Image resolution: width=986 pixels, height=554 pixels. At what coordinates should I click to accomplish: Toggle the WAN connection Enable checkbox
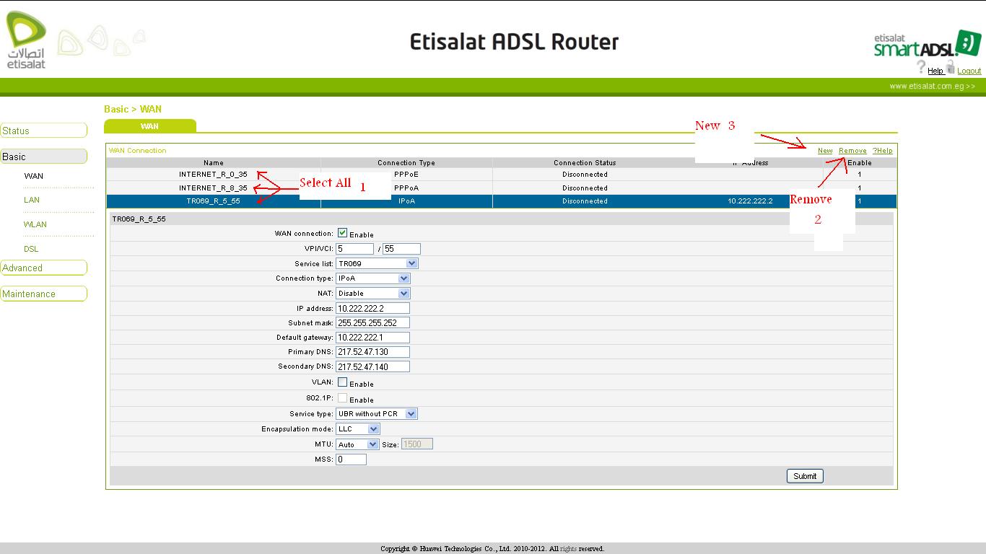pyautogui.click(x=342, y=233)
